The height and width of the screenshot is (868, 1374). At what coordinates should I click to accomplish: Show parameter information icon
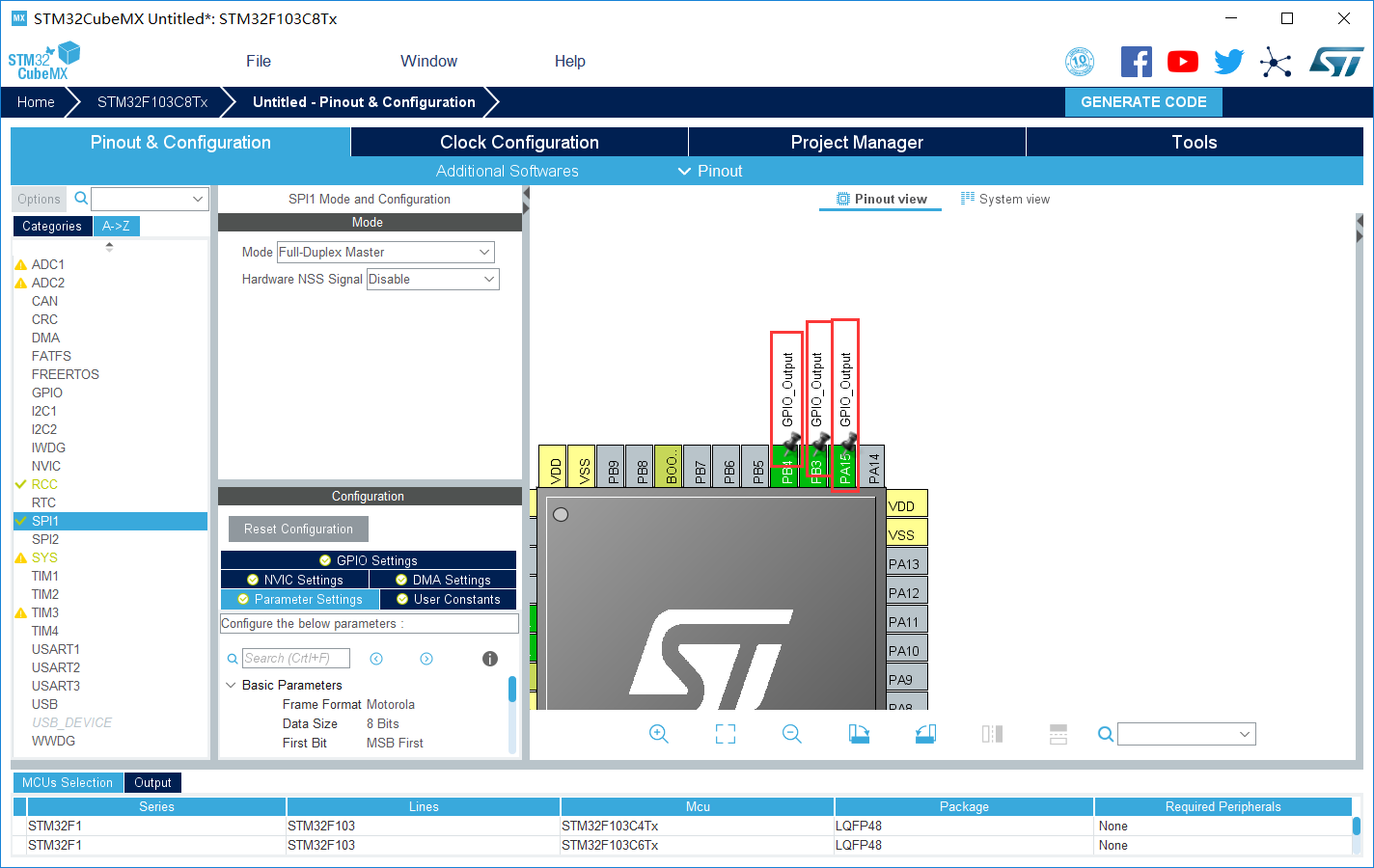click(x=490, y=659)
